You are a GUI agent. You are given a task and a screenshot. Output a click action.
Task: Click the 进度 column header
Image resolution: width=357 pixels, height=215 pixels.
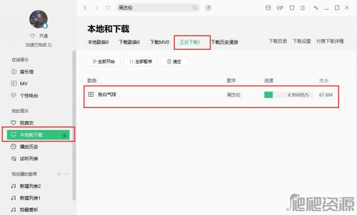(x=269, y=81)
